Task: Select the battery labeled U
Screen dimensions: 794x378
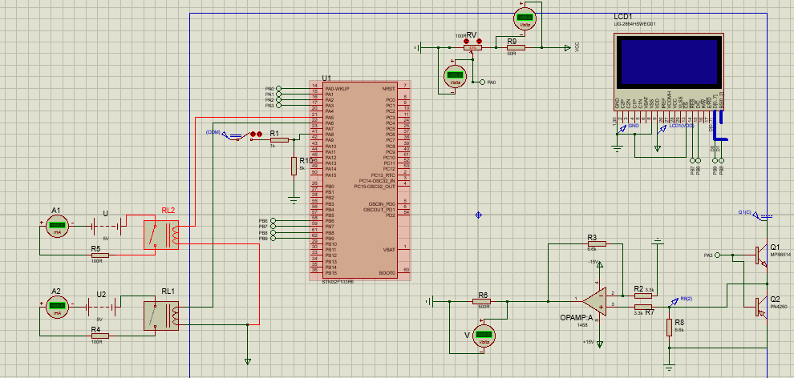Action: tap(107, 227)
